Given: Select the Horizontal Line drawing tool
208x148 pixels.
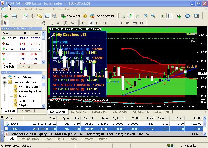Looking at the screenshot, I should click(x=29, y=23).
